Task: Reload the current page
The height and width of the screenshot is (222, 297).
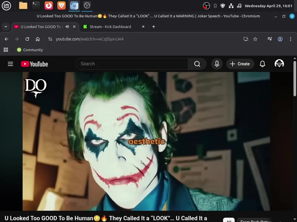Action: (27, 39)
